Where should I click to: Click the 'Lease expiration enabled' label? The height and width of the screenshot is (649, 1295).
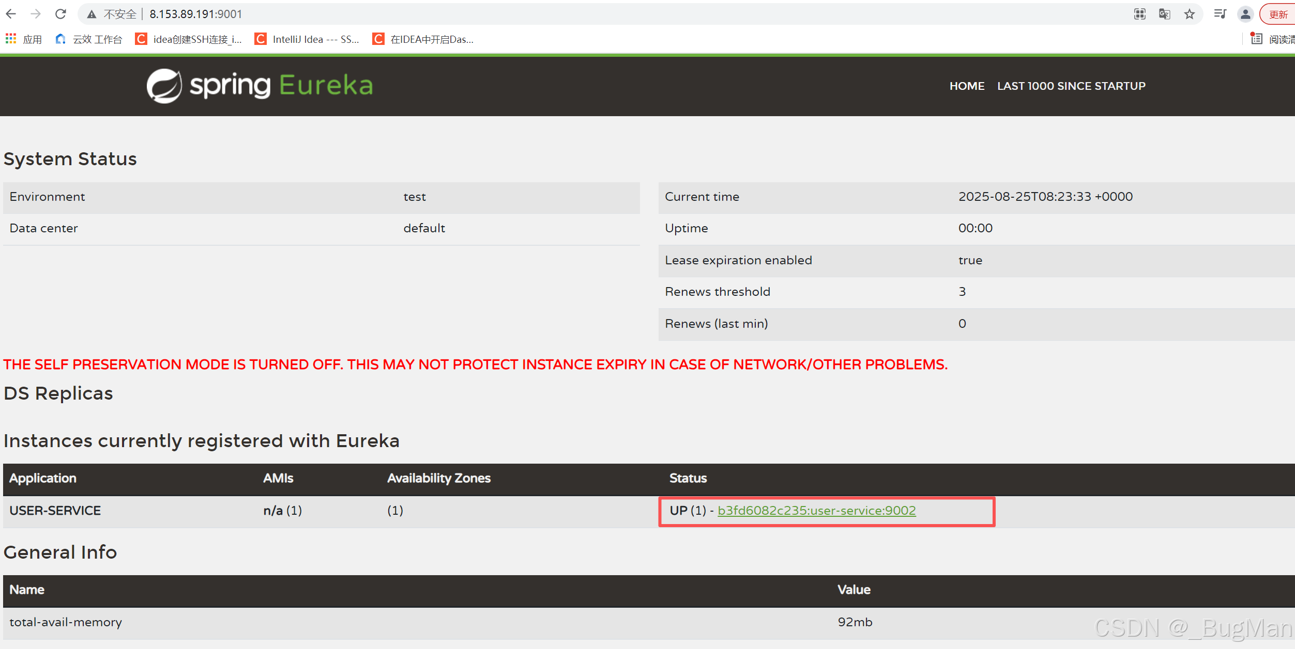738,260
